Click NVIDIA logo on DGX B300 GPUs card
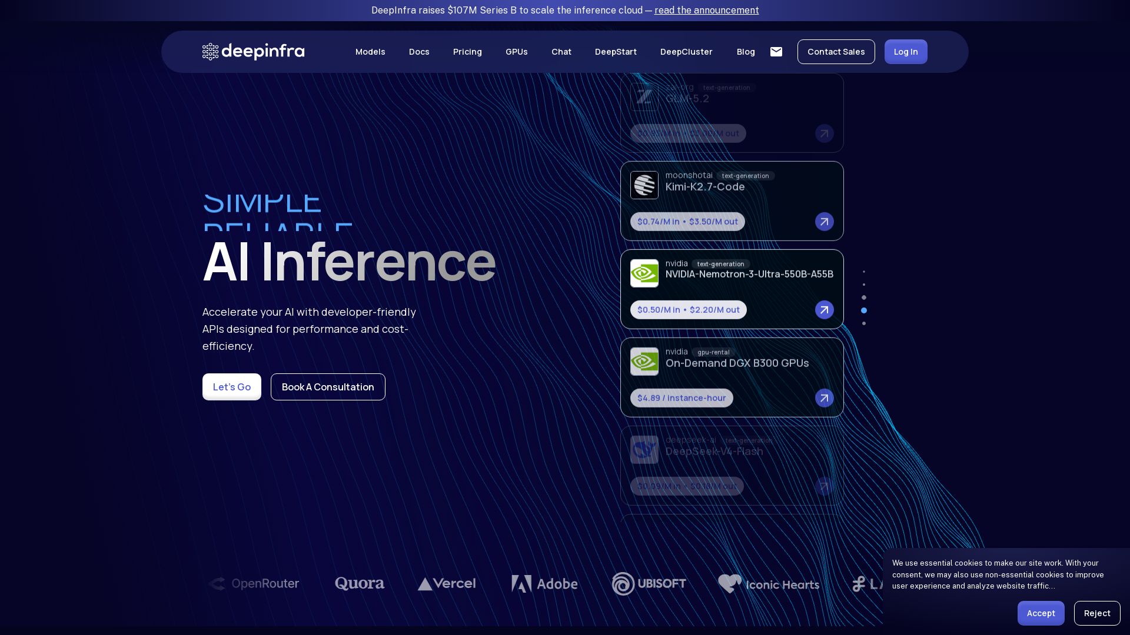 pos(644,362)
